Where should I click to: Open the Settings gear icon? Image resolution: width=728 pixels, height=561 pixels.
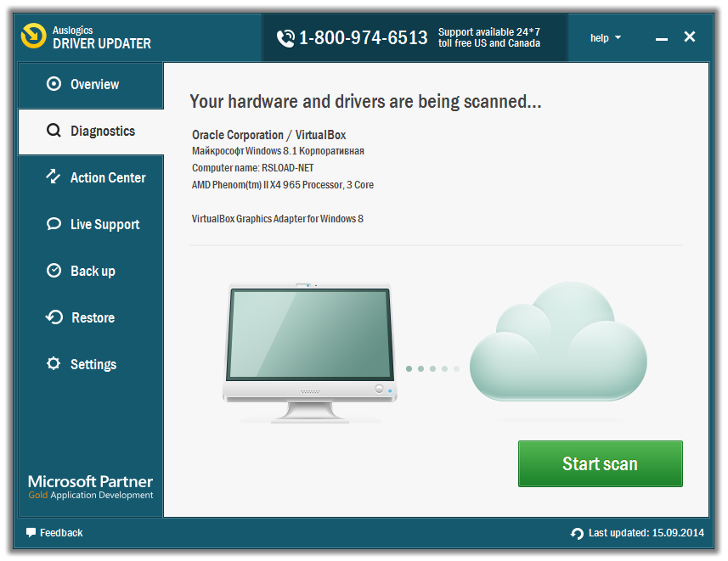pyautogui.click(x=54, y=364)
